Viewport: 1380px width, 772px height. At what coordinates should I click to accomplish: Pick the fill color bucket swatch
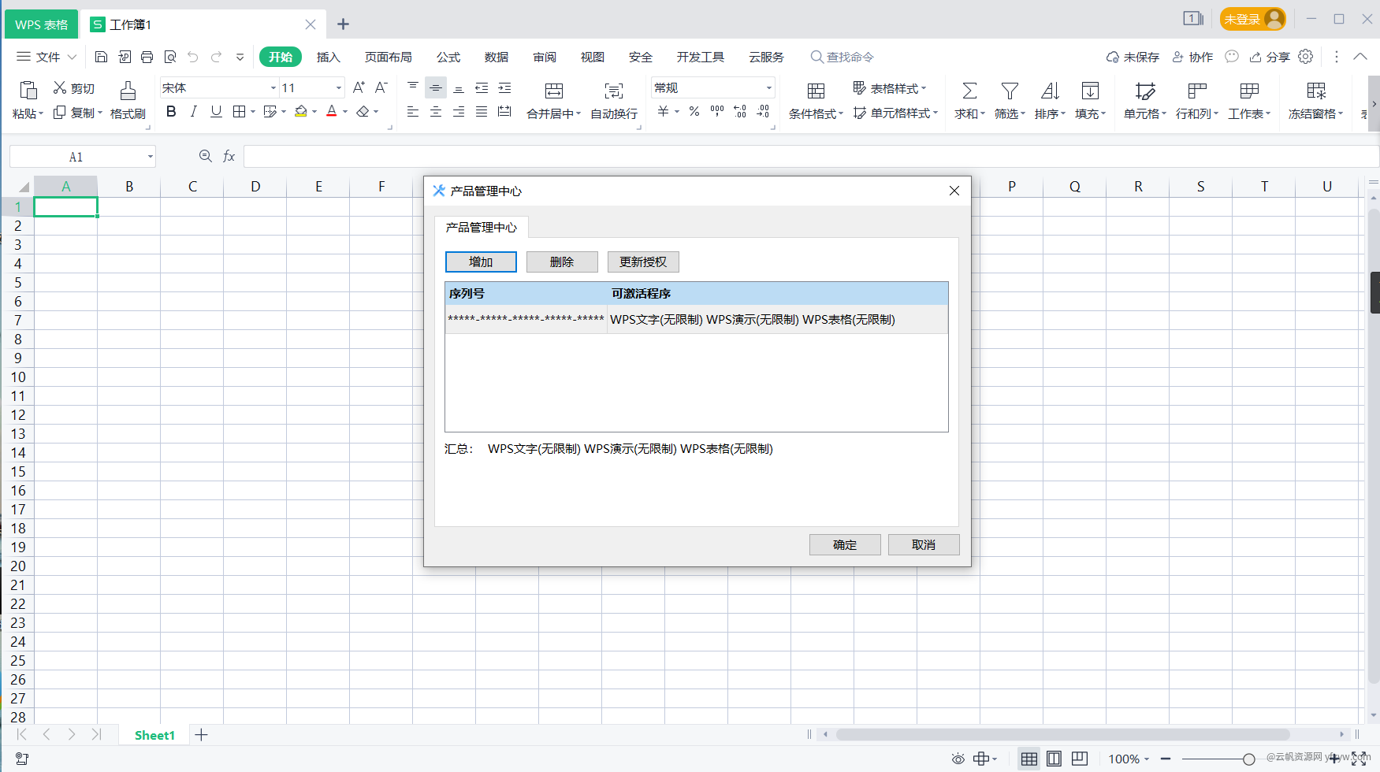coord(301,112)
